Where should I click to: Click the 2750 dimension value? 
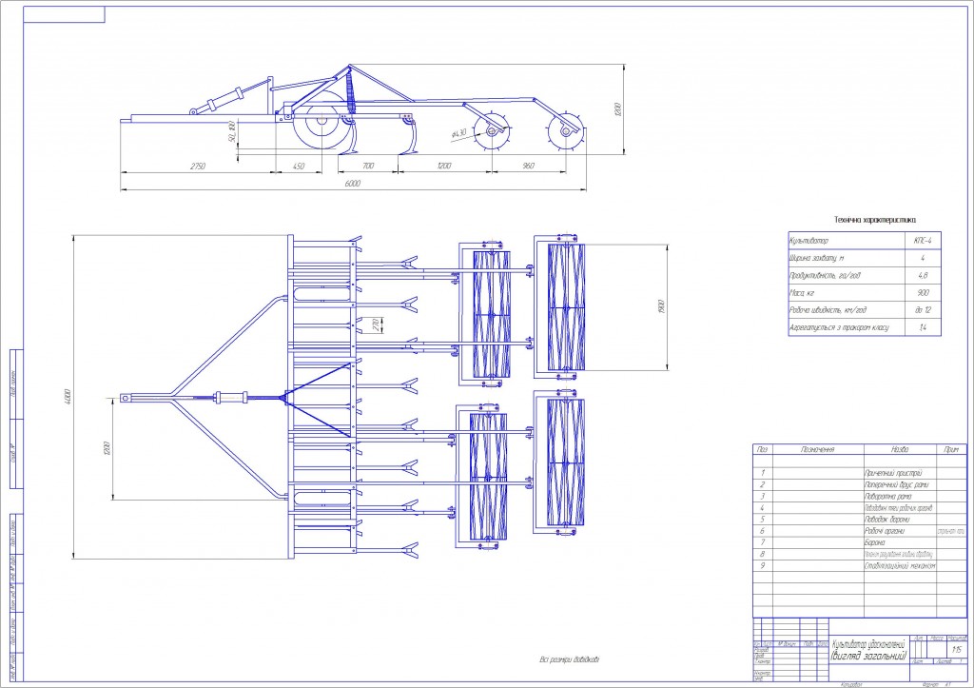click(x=198, y=166)
